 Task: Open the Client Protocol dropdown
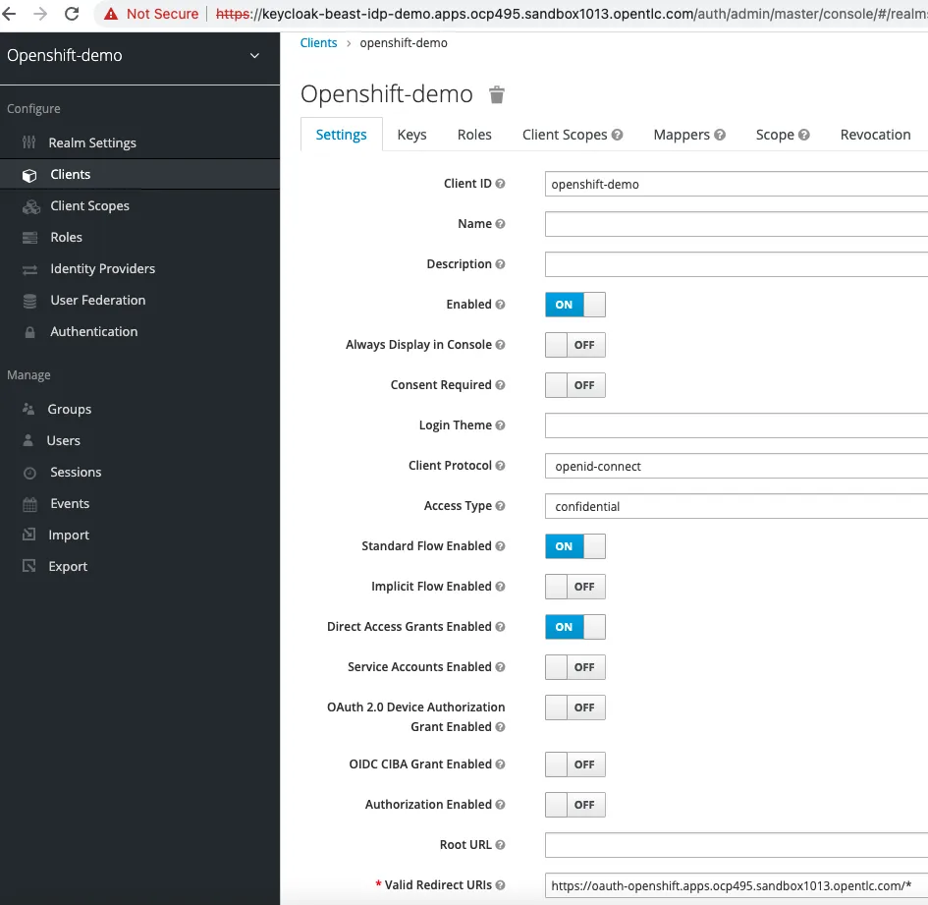click(x=737, y=466)
